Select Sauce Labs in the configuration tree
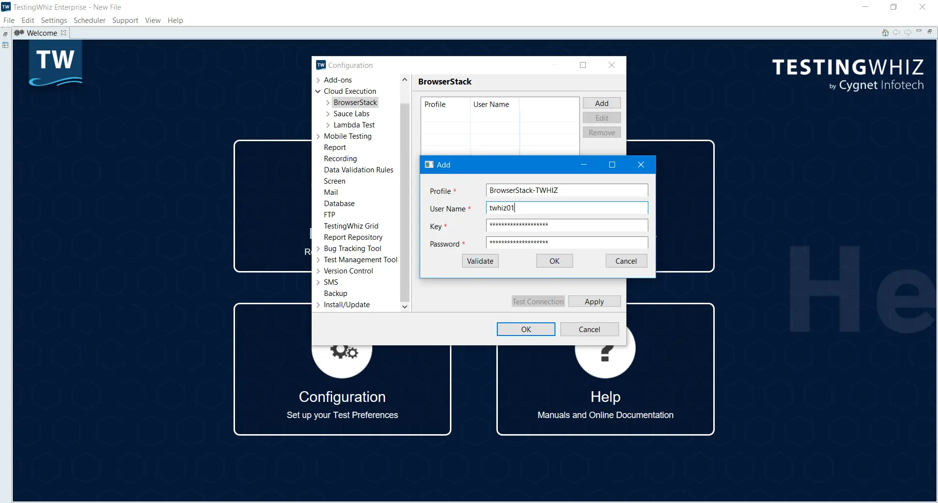938x503 pixels. click(351, 114)
